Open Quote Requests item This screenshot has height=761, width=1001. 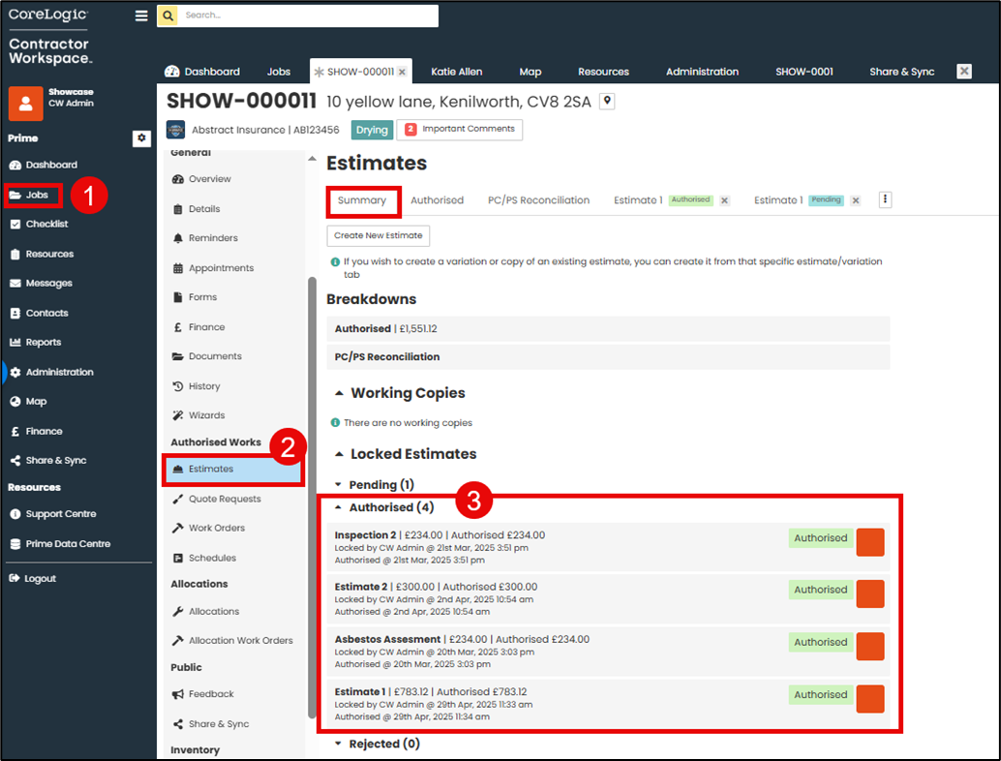click(x=217, y=499)
